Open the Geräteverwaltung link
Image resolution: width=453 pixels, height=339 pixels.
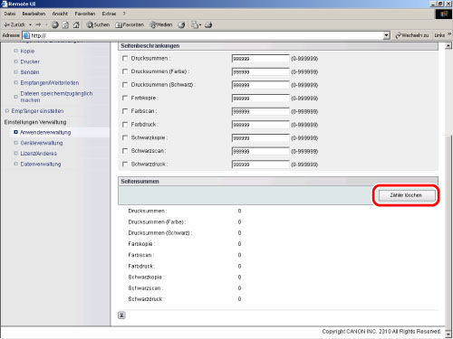pos(42,143)
